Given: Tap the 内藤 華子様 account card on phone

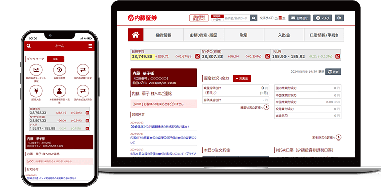Looking at the screenshot, I should 59,142.
